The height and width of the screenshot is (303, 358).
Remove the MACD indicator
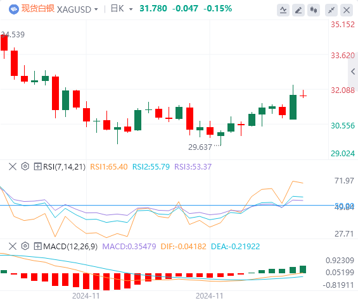pyautogui.click(x=13, y=246)
